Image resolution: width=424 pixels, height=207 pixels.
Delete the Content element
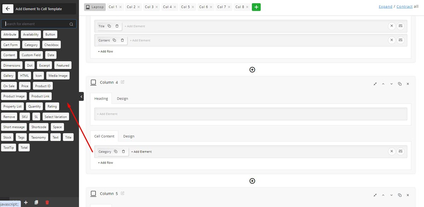point(122,40)
